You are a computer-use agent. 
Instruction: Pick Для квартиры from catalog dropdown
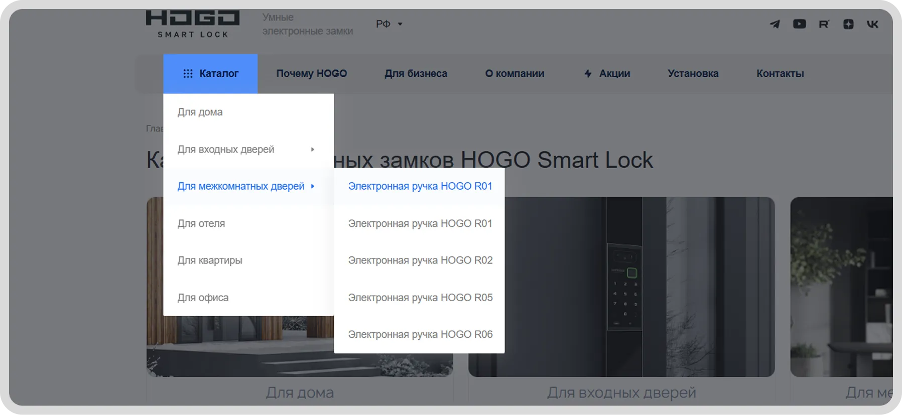pyautogui.click(x=210, y=260)
